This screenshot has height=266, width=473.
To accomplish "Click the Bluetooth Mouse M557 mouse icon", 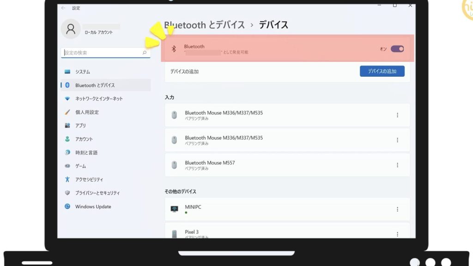I will coord(174,165).
